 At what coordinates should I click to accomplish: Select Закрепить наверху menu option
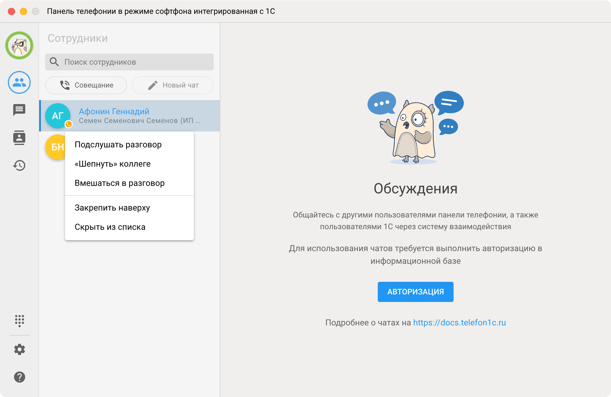click(129, 208)
